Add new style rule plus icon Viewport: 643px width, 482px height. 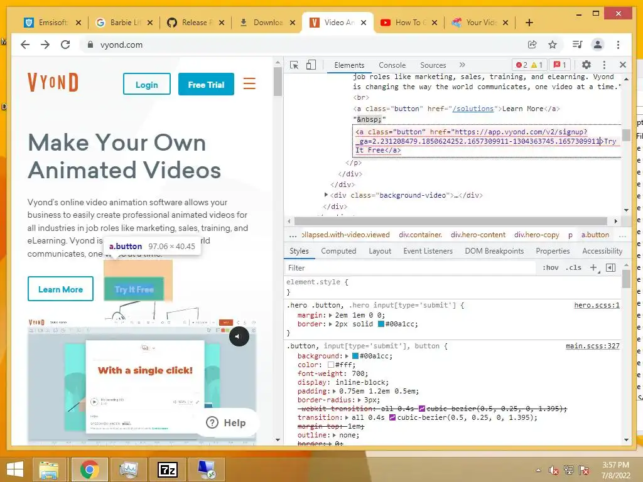[593, 267]
